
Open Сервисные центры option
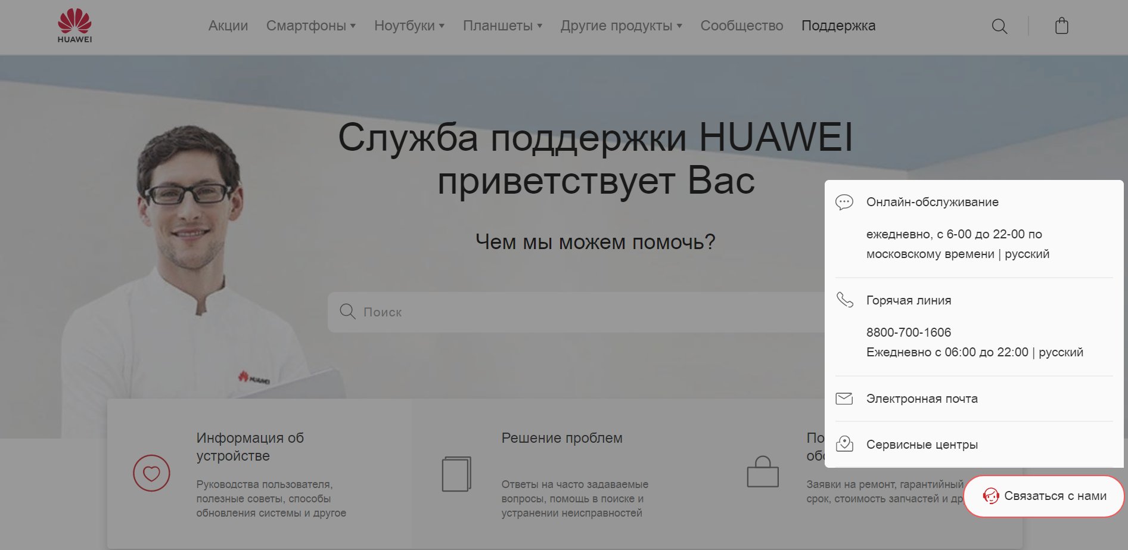tap(922, 445)
